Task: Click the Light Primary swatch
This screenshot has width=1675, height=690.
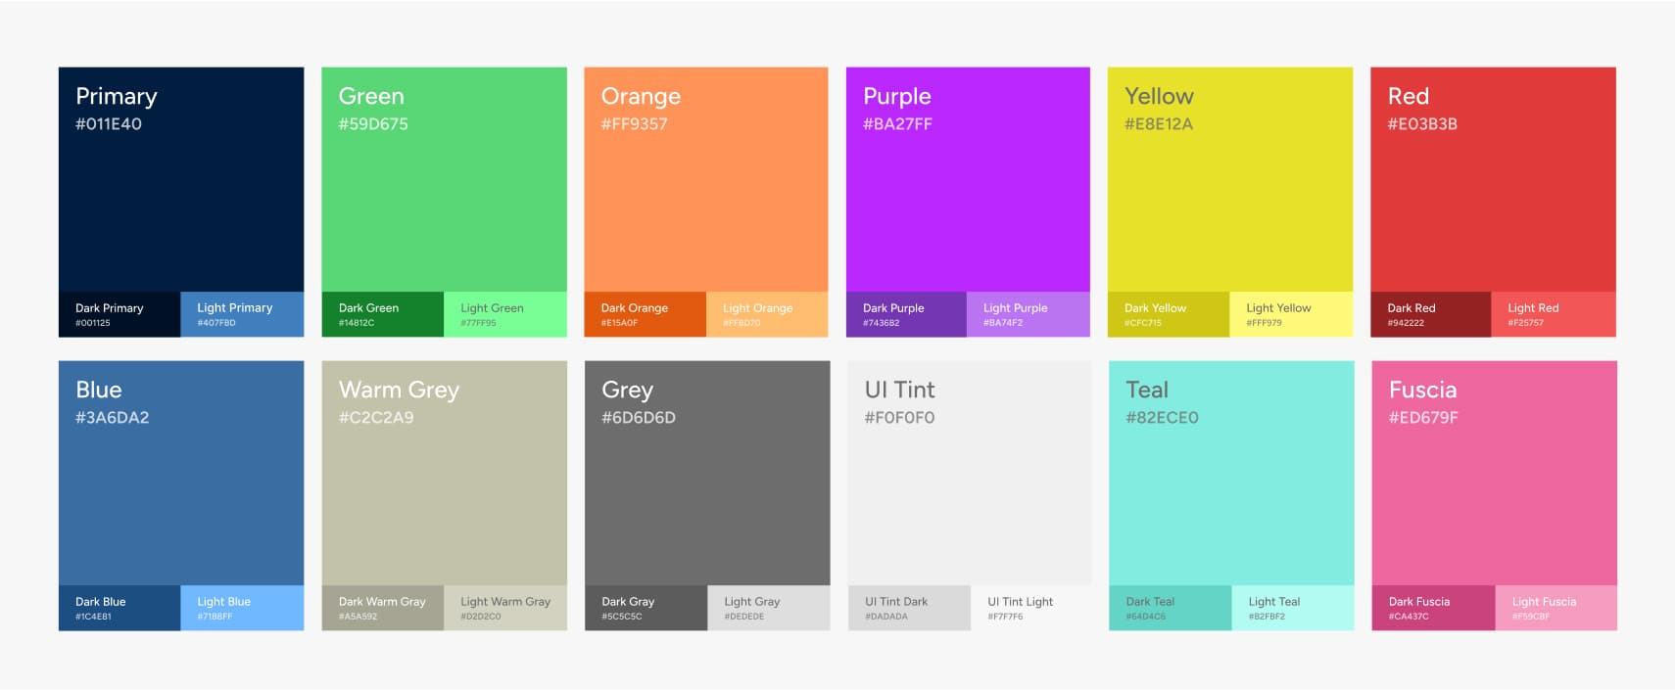Action: pos(242,314)
